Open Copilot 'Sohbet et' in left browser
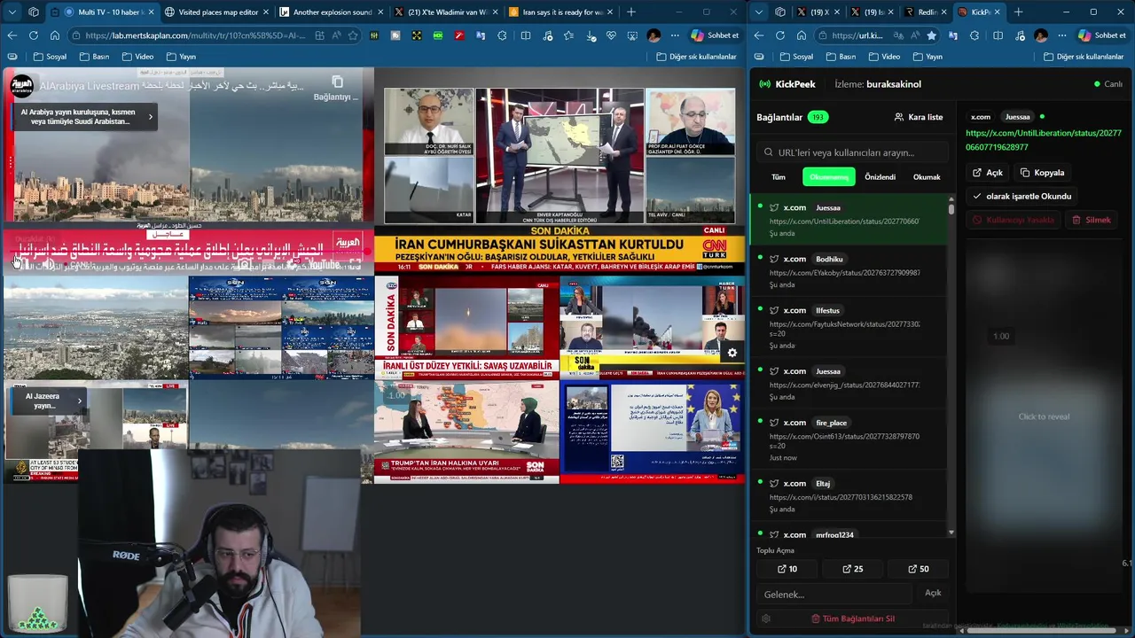Image resolution: width=1135 pixels, height=638 pixels. 715,35
